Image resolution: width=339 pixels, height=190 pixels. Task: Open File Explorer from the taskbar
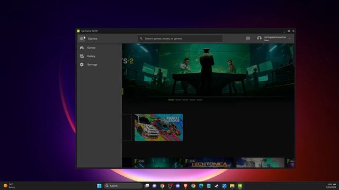point(232,186)
